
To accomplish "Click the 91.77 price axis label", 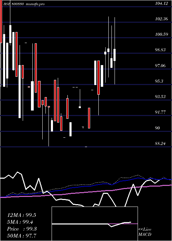I will (x=161, y=112).
